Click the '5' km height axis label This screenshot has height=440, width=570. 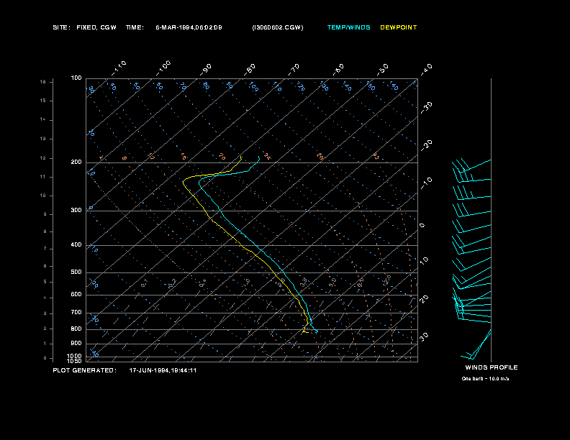(45, 282)
